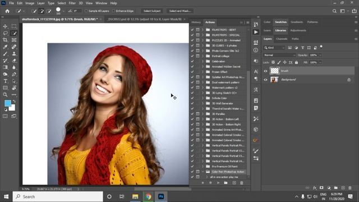
Task: Click the foreground blue color swatch
Action: [x=7, y=103]
